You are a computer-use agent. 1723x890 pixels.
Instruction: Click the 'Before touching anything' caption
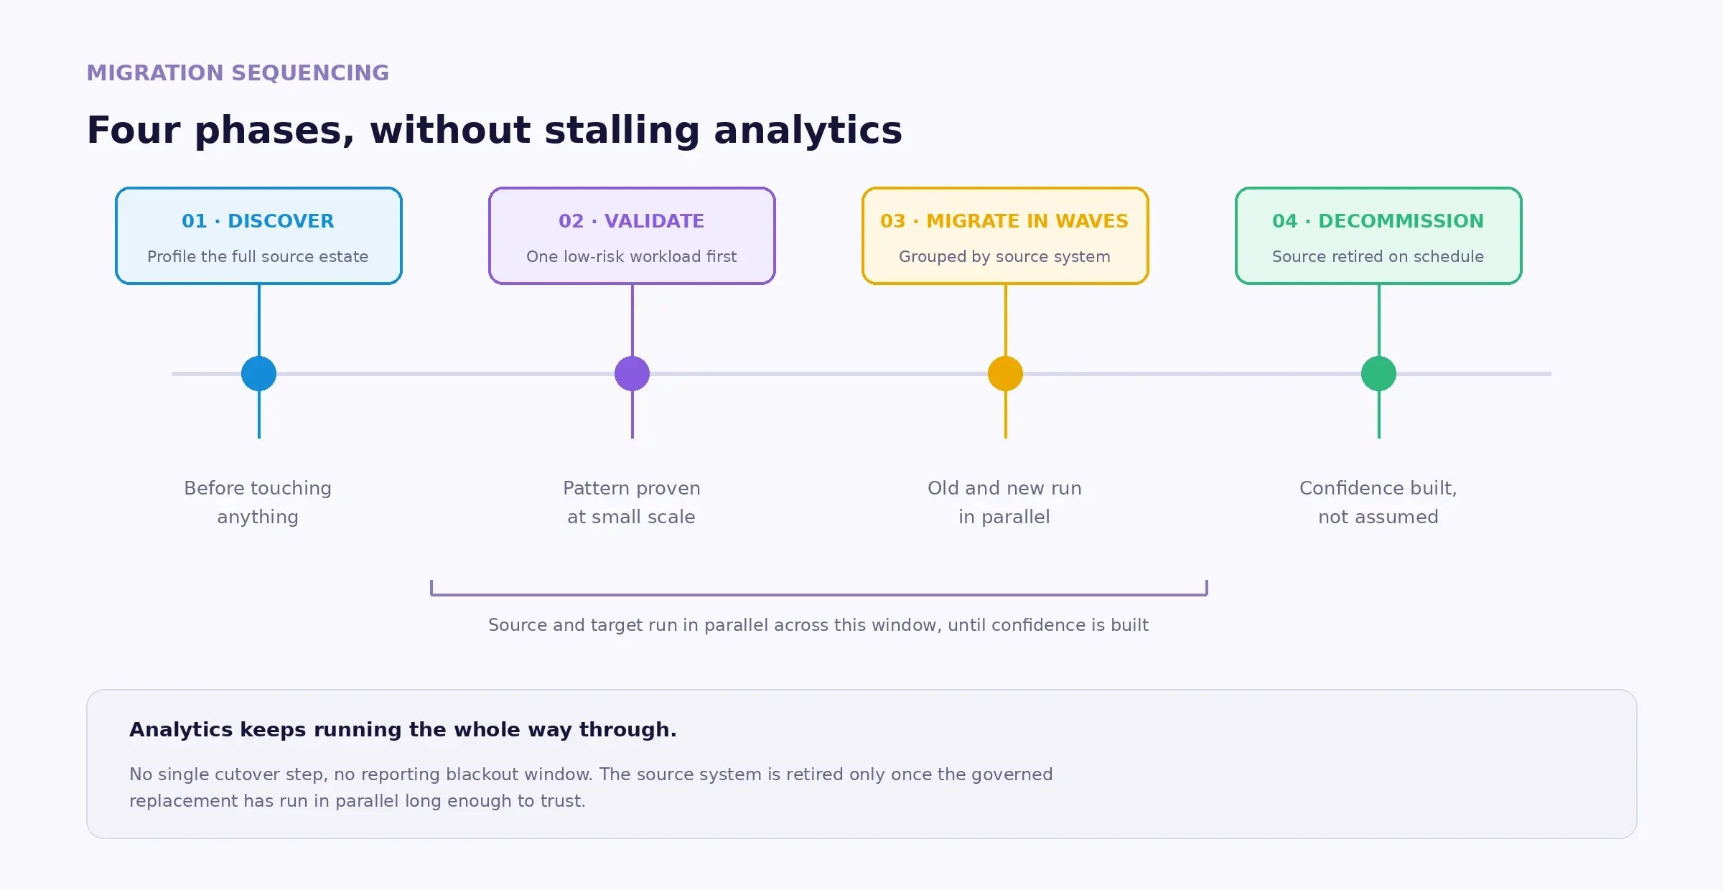258,502
